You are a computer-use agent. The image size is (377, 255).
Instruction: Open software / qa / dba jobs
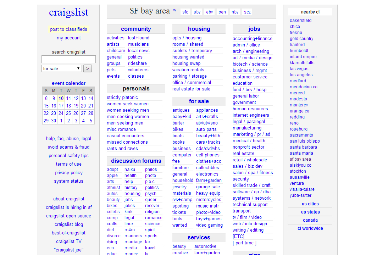251,192
